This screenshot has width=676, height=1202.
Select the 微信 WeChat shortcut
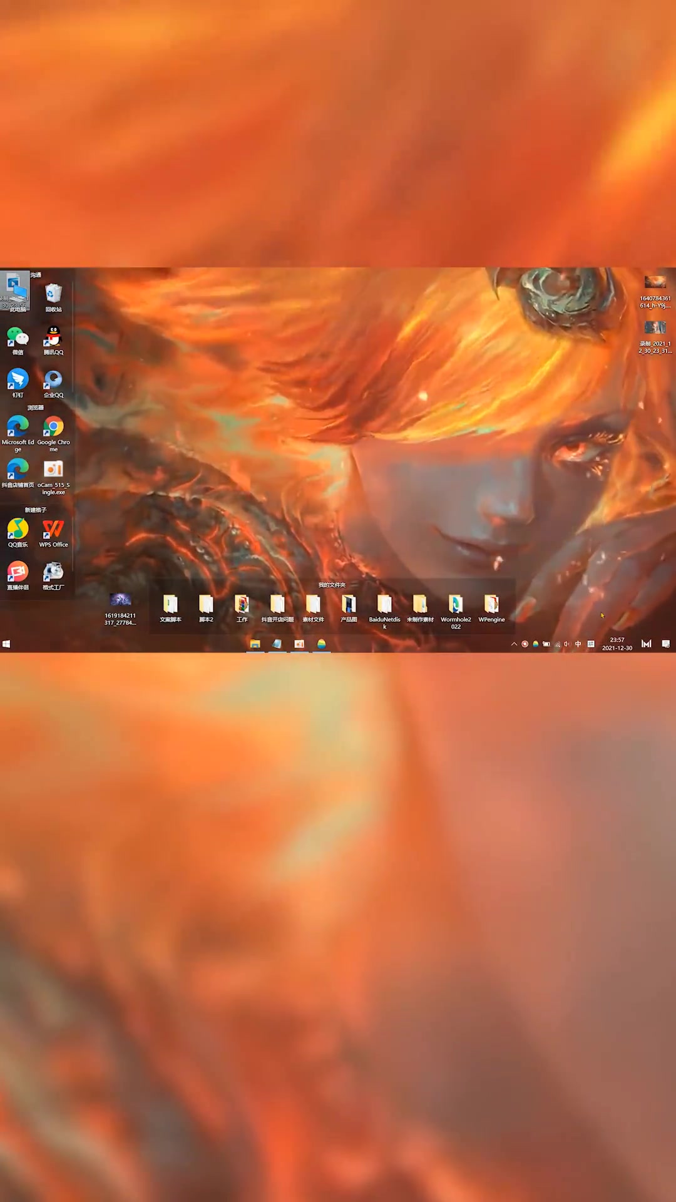point(18,341)
